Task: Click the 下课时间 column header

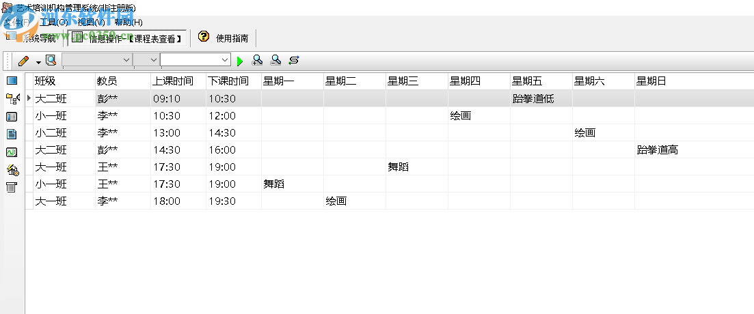Action: tap(234, 81)
